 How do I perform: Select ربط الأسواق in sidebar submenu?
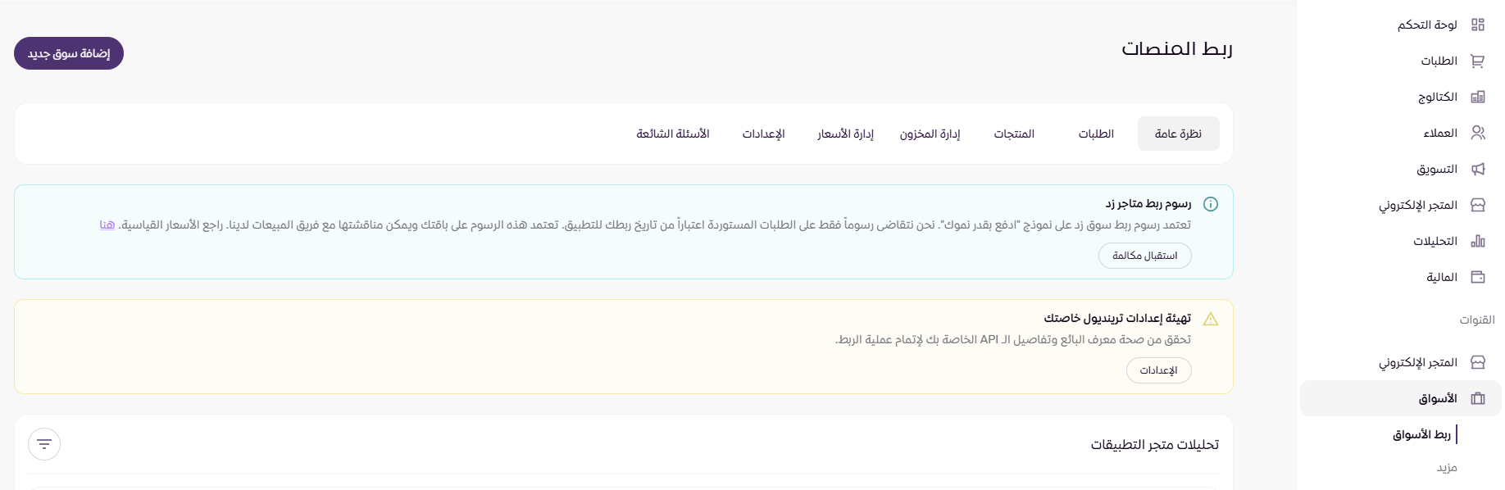[x=1421, y=434]
